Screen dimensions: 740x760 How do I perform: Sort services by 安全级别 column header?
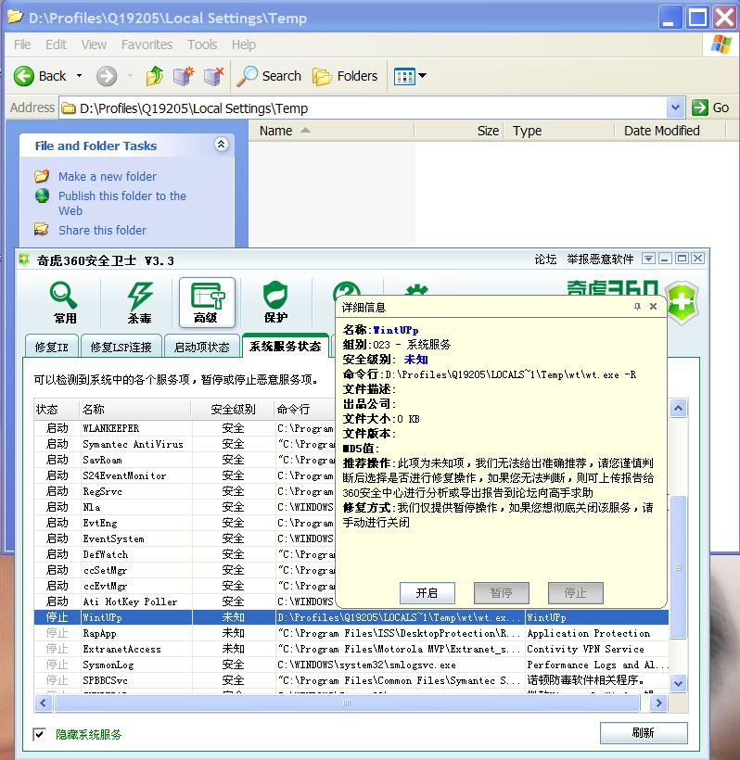click(x=233, y=410)
